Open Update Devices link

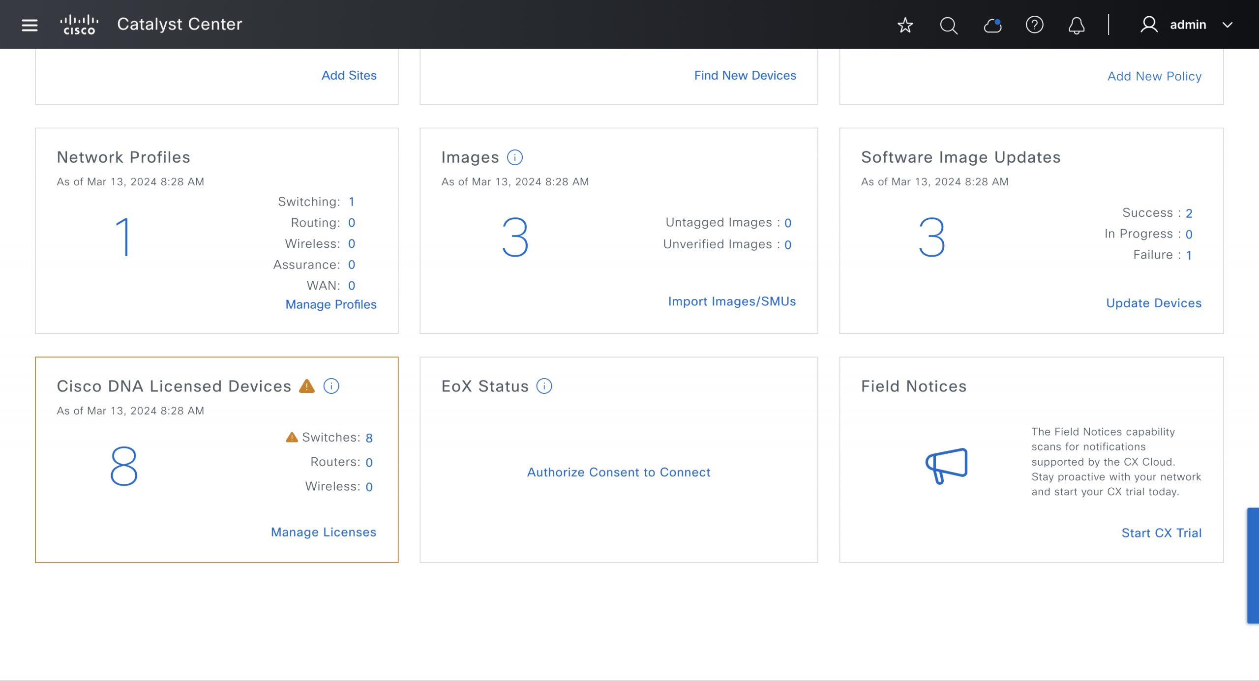(x=1153, y=303)
